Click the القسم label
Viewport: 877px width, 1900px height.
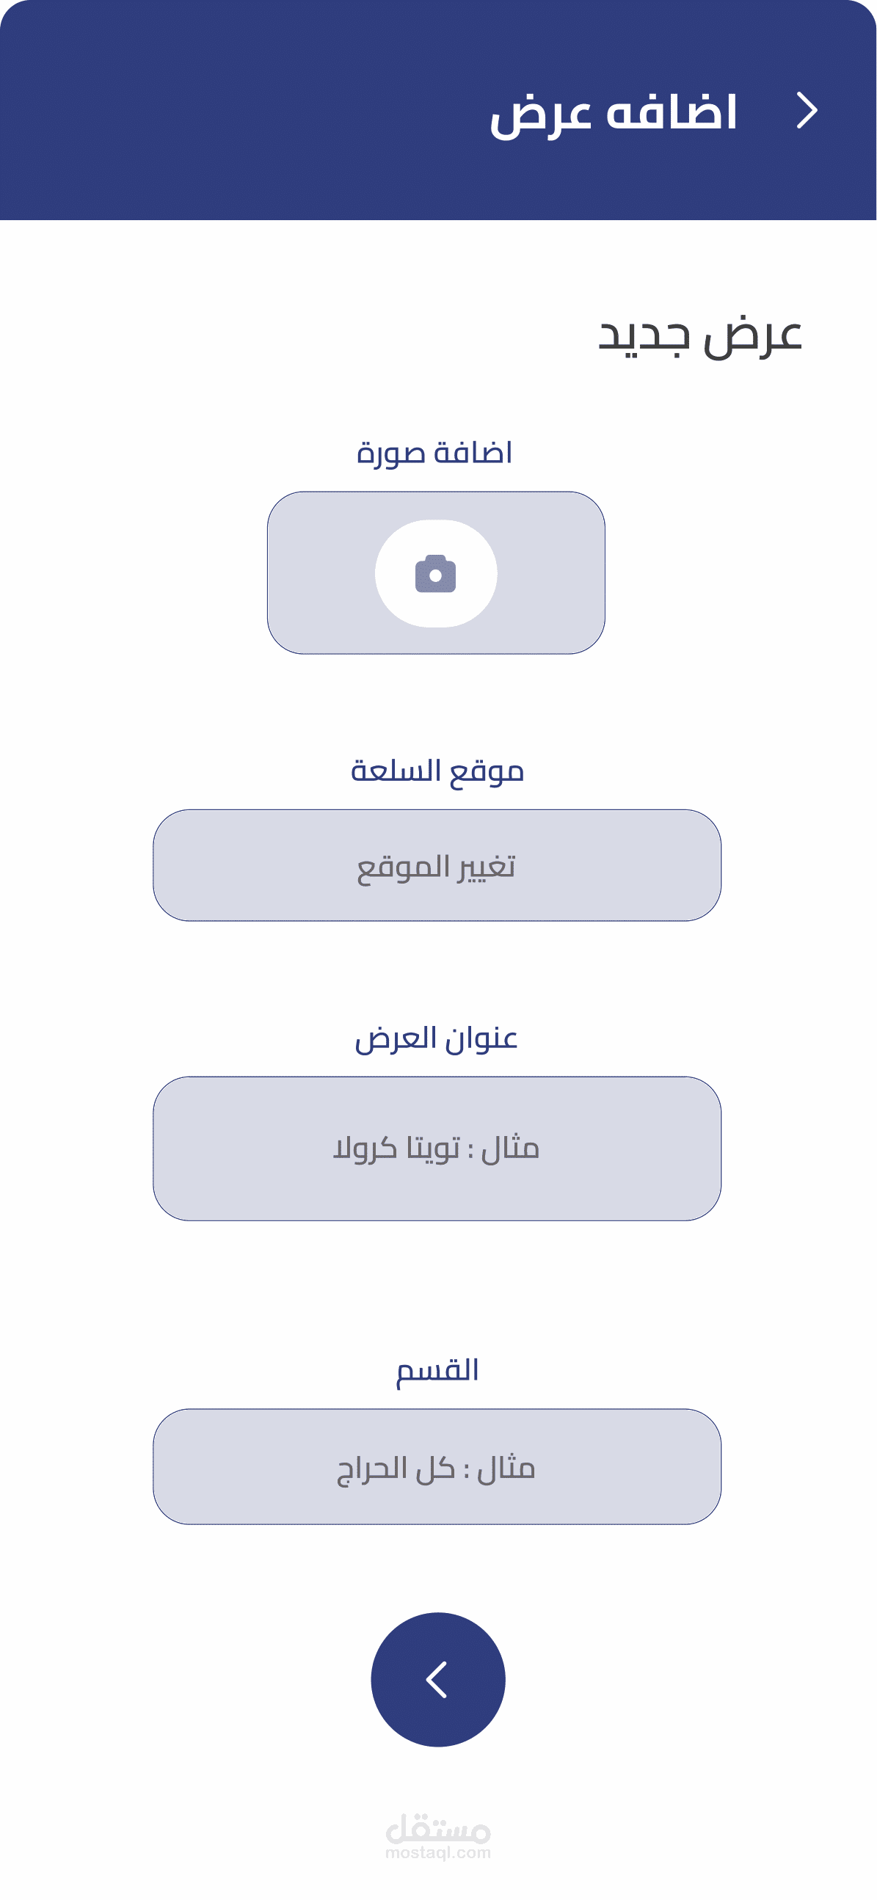[x=437, y=1370]
